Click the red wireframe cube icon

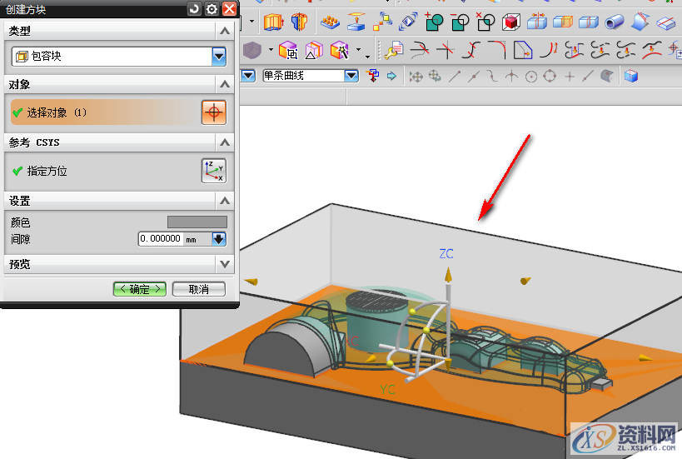click(511, 22)
